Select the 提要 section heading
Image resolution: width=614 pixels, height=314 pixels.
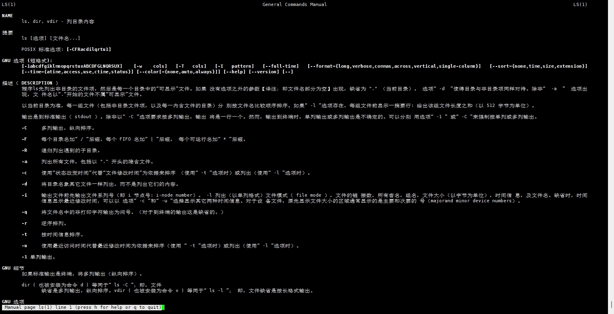pyautogui.click(x=7, y=32)
